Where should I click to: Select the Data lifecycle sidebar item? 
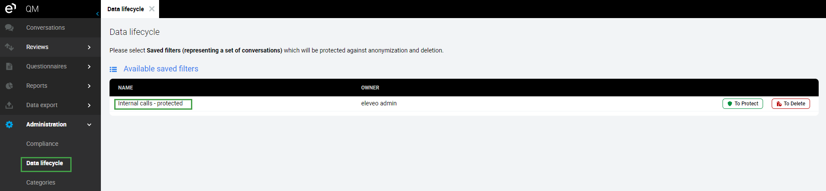[x=45, y=163]
